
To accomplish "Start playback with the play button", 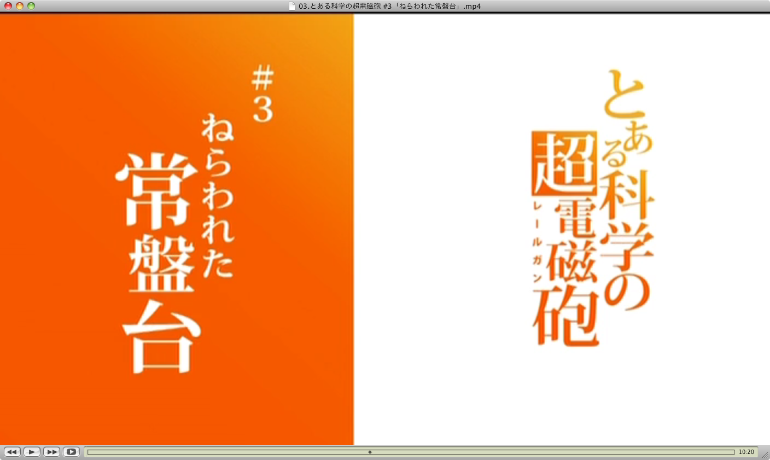I will pyautogui.click(x=32, y=452).
